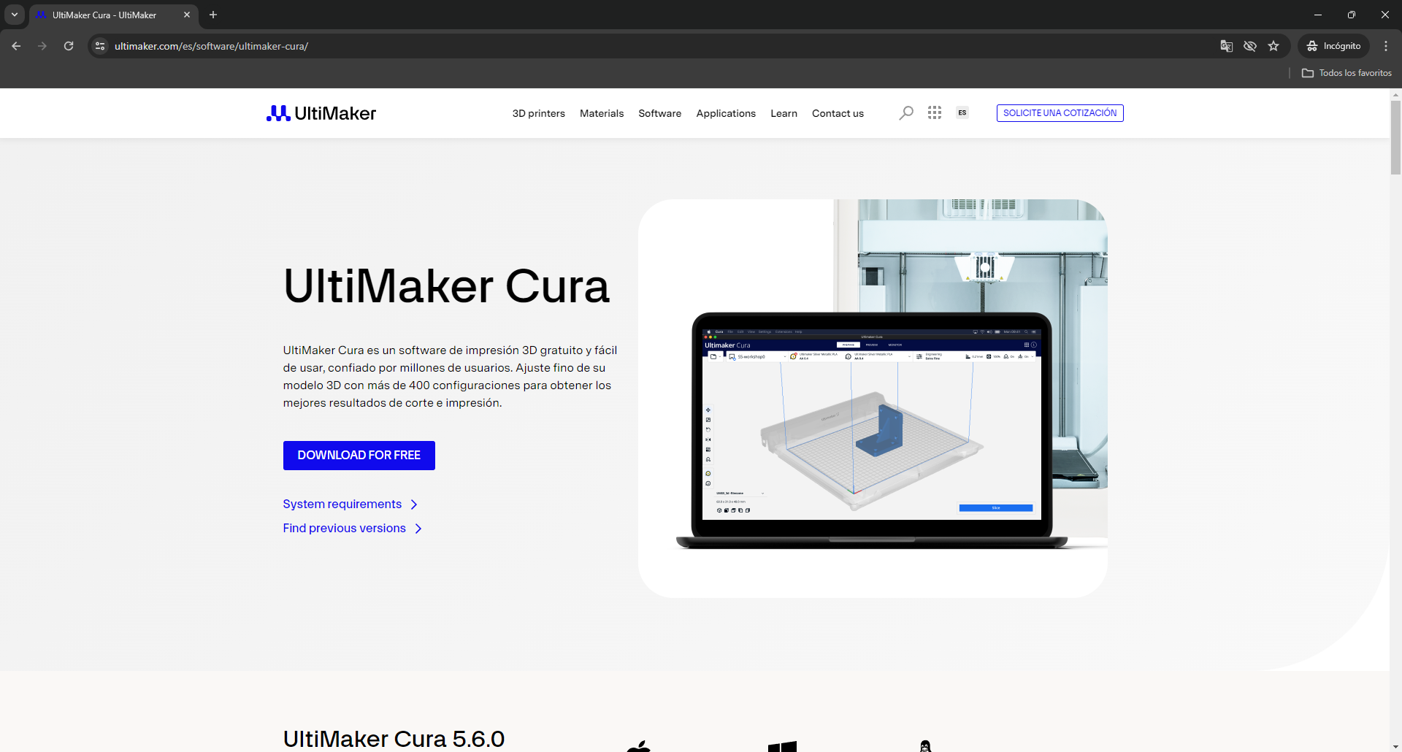Image resolution: width=1402 pixels, height=752 pixels.
Task: Open the search magnifier icon
Action: coord(906,113)
